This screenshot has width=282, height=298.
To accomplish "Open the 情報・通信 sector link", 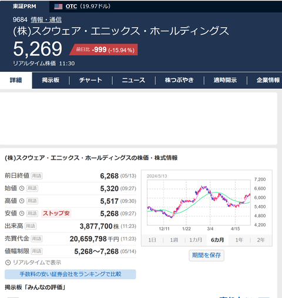I will [46, 19].
